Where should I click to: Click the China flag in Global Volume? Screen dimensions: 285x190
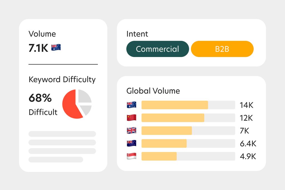pos(131,118)
